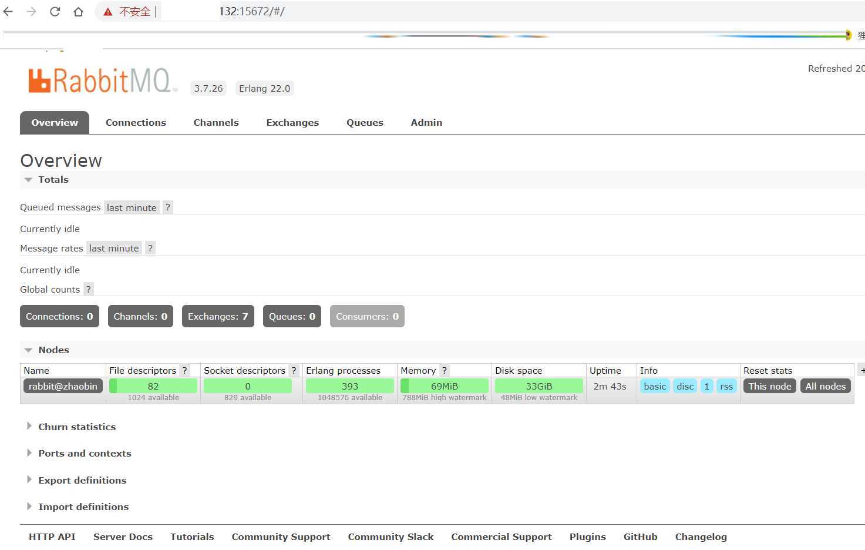Open help for Message rates
This screenshot has height=550, width=865.
coord(150,249)
